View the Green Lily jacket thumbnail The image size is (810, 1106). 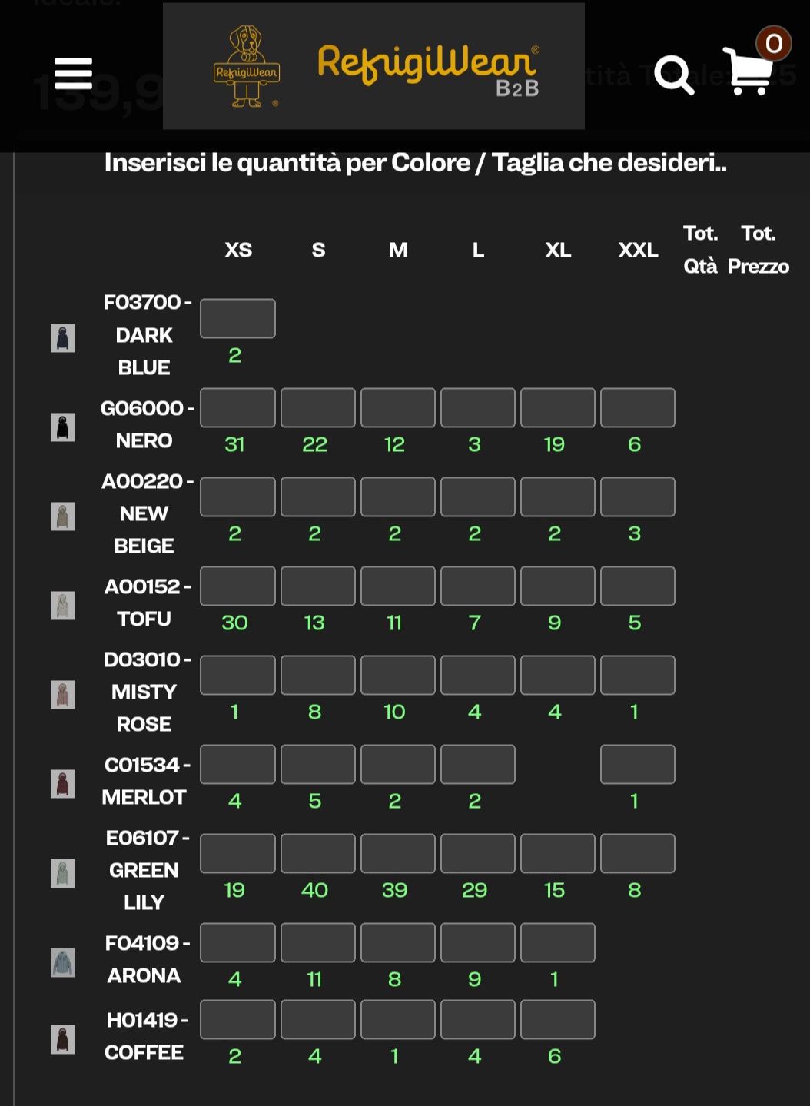[63, 872]
